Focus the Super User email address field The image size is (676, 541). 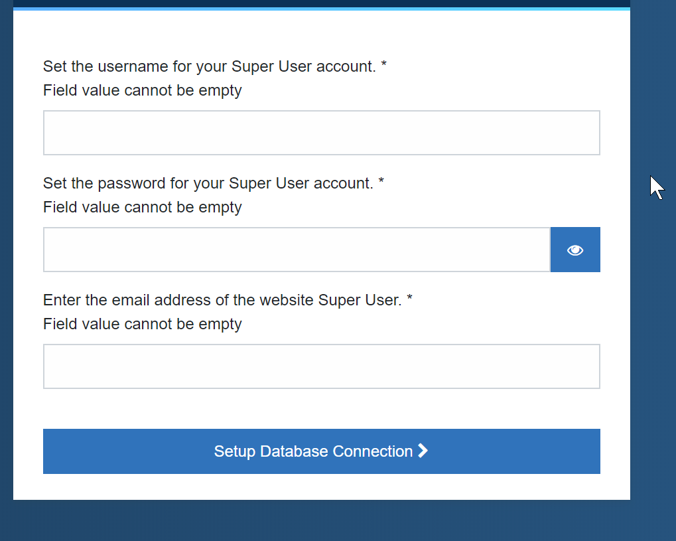click(x=322, y=366)
